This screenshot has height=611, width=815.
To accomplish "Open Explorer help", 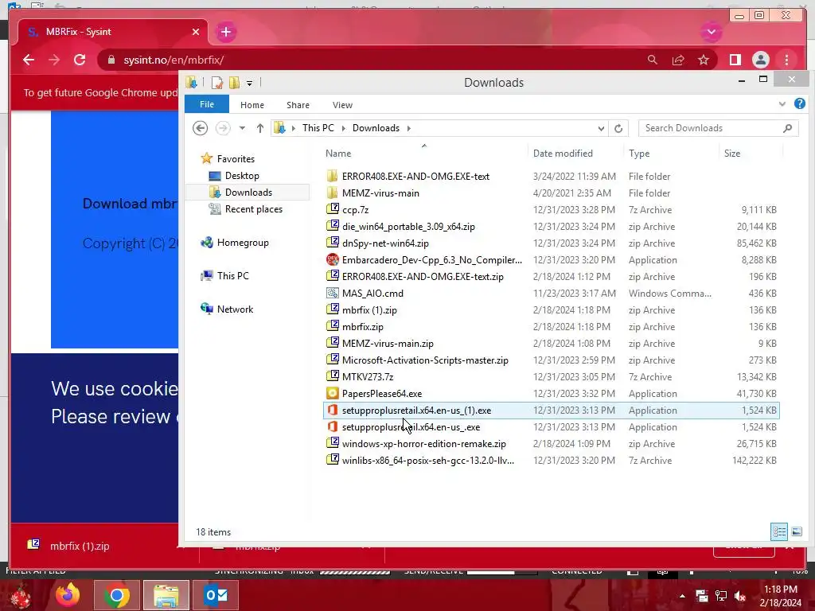I will [x=799, y=104].
